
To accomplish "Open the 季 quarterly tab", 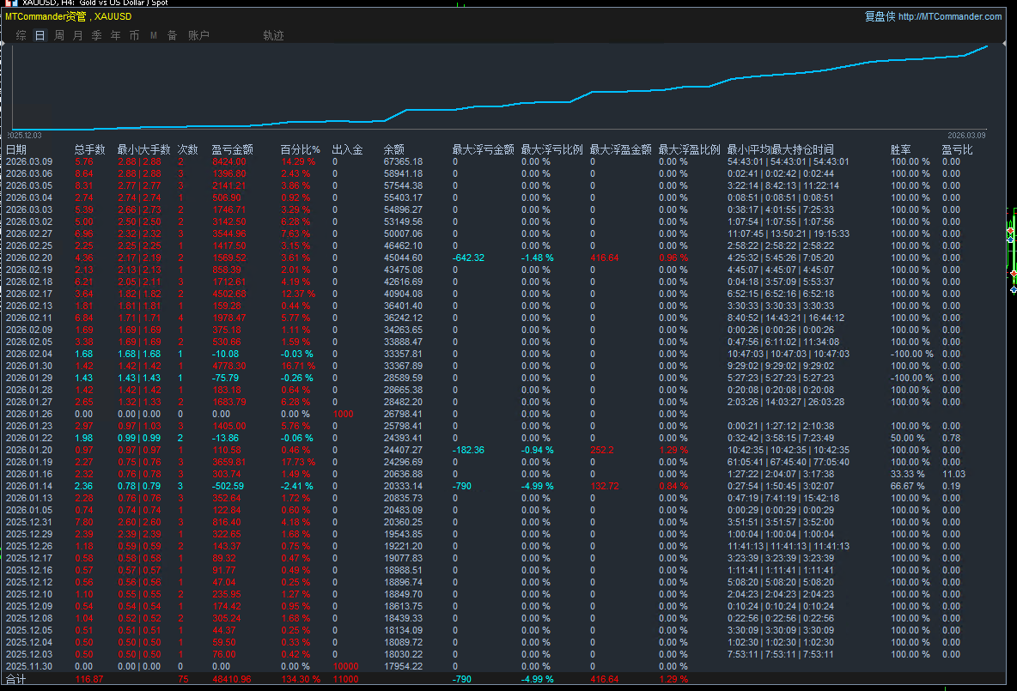I will pos(97,35).
